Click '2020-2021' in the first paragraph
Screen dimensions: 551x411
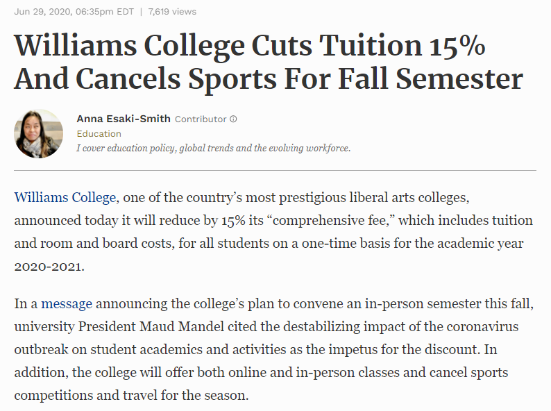tap(45, 266)
